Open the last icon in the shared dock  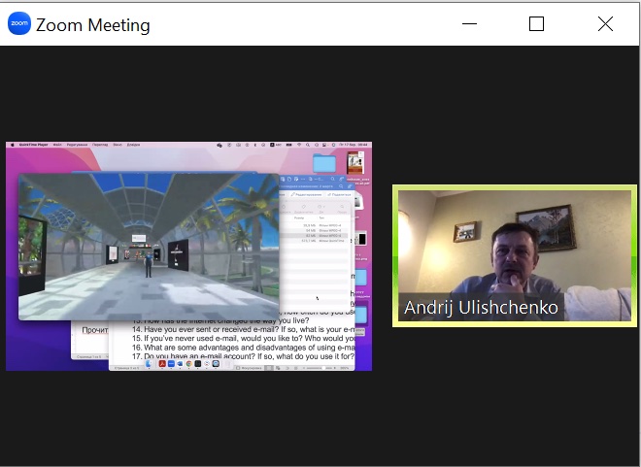(x=216, y=364)
